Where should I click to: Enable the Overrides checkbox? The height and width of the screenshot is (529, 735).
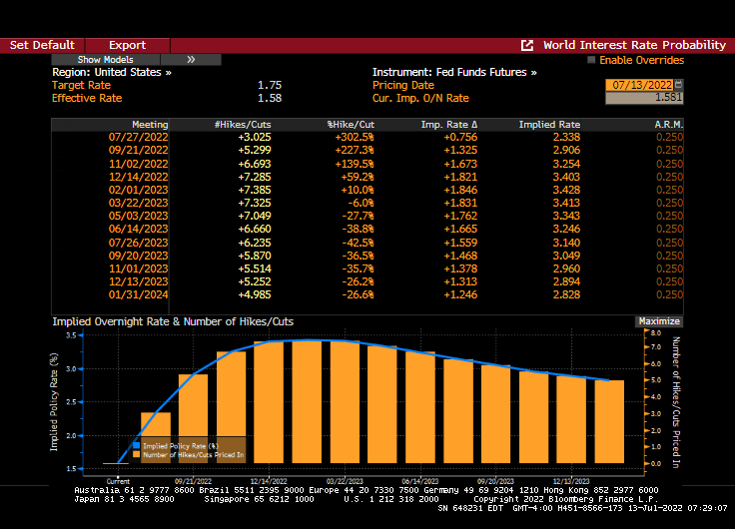tap(591, 60)
